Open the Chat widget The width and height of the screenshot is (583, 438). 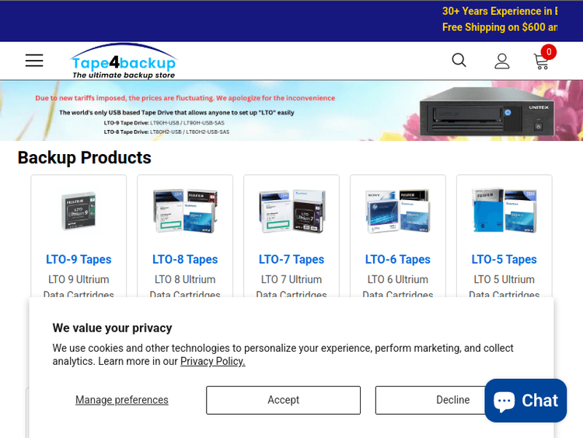click(x=525, y=401)
